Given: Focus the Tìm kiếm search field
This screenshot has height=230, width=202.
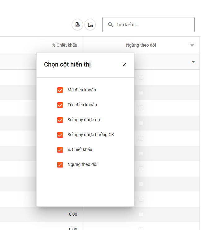Looking at the screenshot, I should pos(148,25).
